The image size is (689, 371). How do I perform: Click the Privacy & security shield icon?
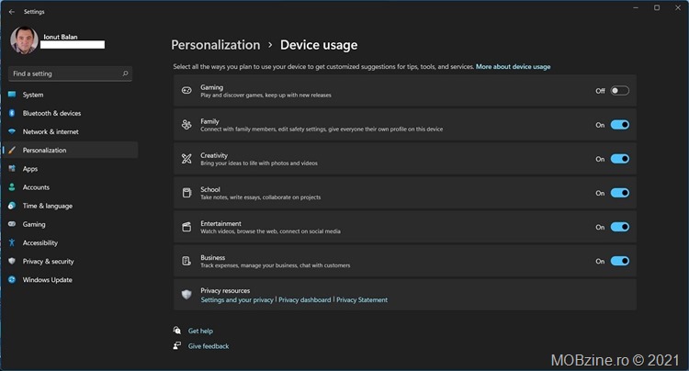pyautogui.click(x=12, y=262)
